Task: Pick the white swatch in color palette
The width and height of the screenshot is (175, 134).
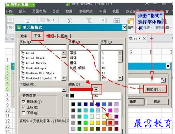Action: 98,116
